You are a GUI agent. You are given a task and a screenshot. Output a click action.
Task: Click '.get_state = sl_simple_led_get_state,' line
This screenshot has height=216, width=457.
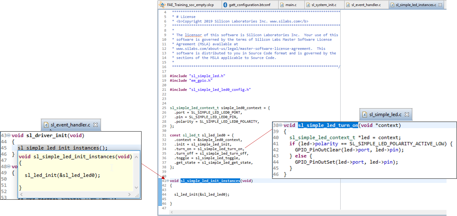[x=213, y=163]
